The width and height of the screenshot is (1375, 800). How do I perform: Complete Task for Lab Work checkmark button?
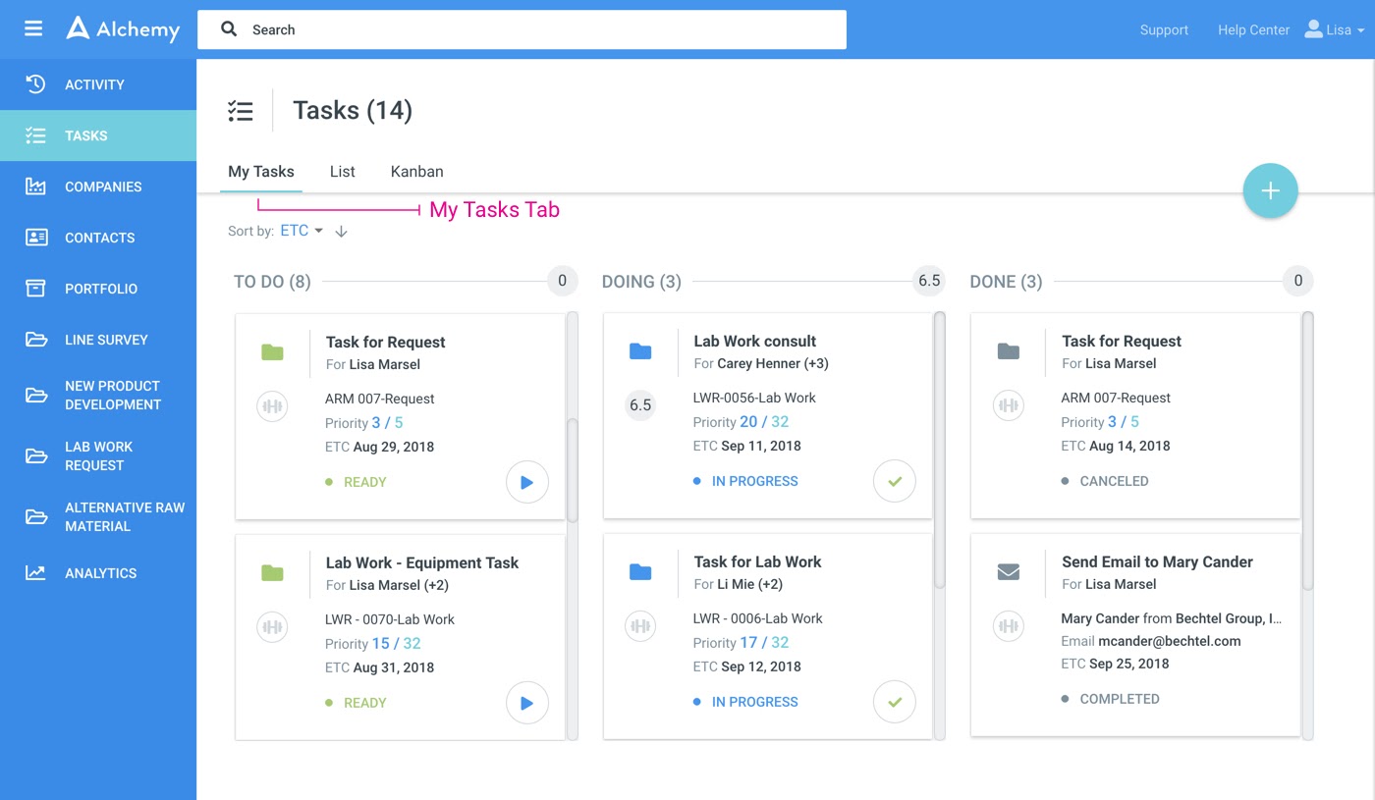[895, 702]
